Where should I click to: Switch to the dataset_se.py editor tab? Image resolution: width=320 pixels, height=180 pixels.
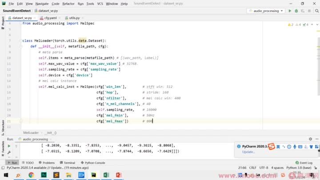point(22,18)
